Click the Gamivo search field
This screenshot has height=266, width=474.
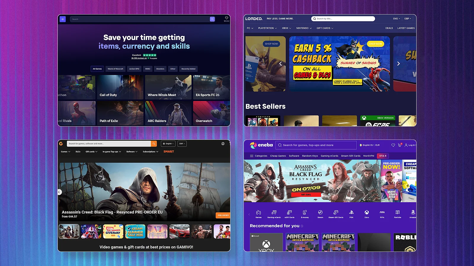coord(109,144)
